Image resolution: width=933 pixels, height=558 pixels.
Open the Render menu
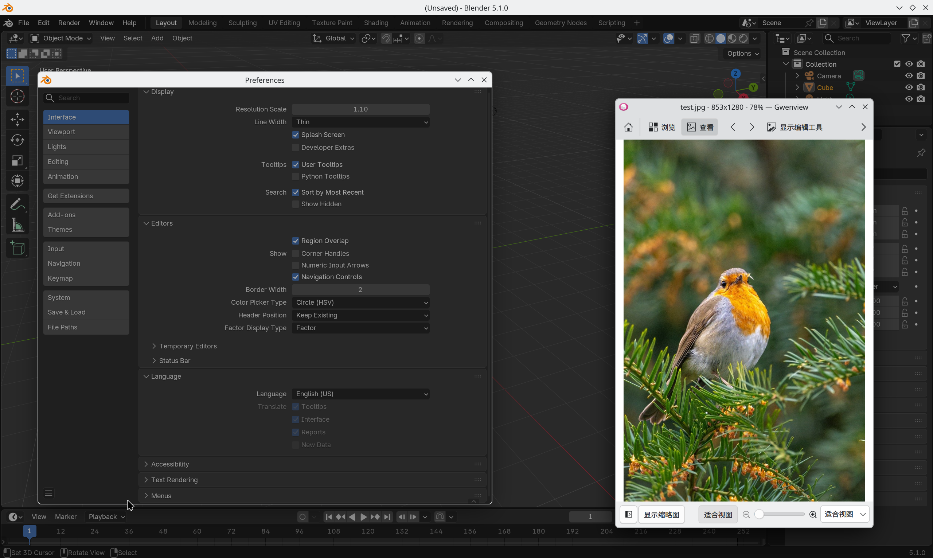pos(69,23)
